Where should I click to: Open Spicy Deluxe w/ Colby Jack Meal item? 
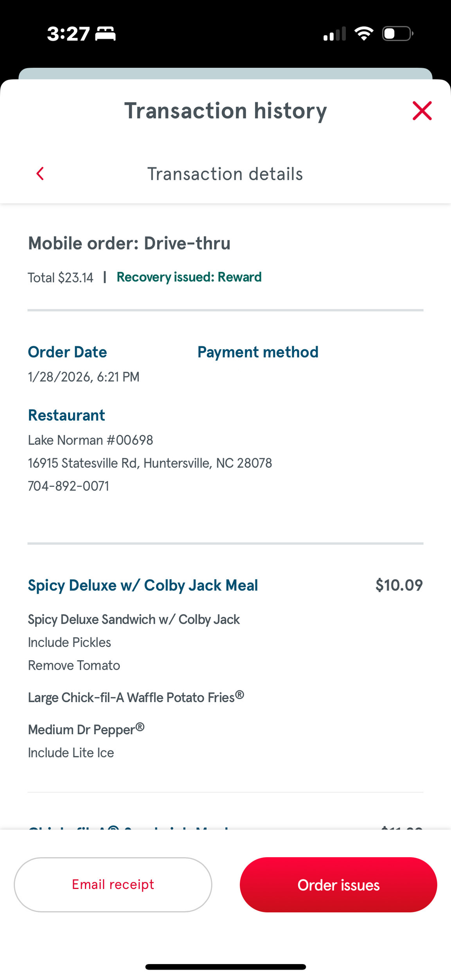(x=143, y=585)
